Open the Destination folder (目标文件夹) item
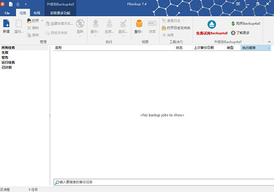Viewport: 274px width, 192px height. pyautogui.click(x=56, y=33)
